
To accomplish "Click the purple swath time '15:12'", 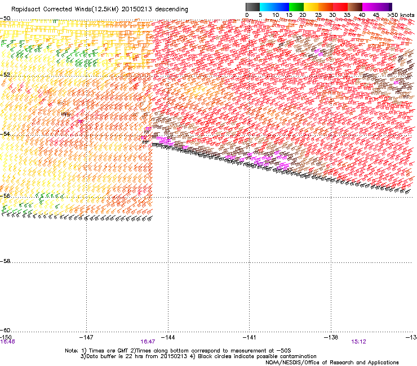I will 358,342.
